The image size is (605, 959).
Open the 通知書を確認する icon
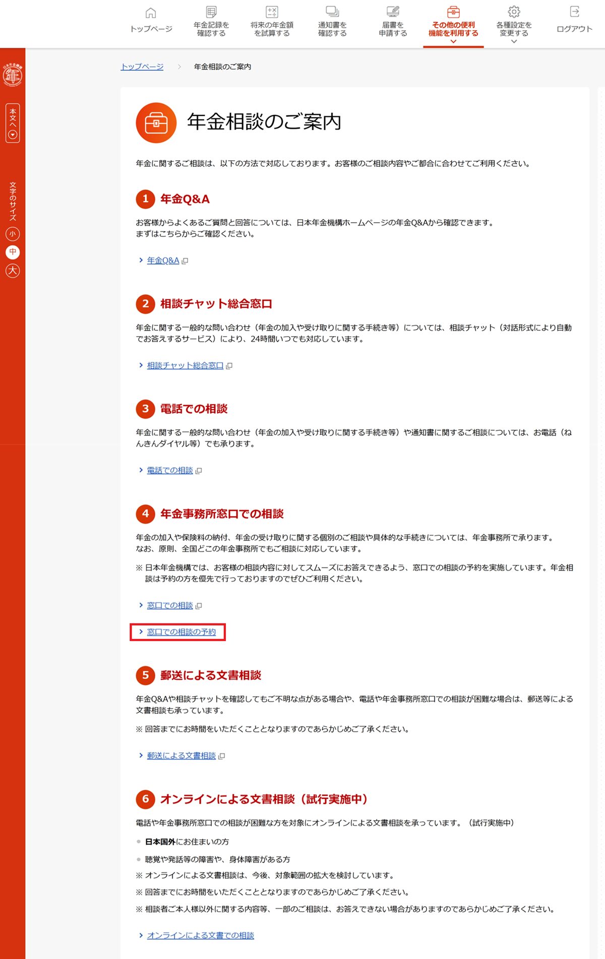[332, 12]
